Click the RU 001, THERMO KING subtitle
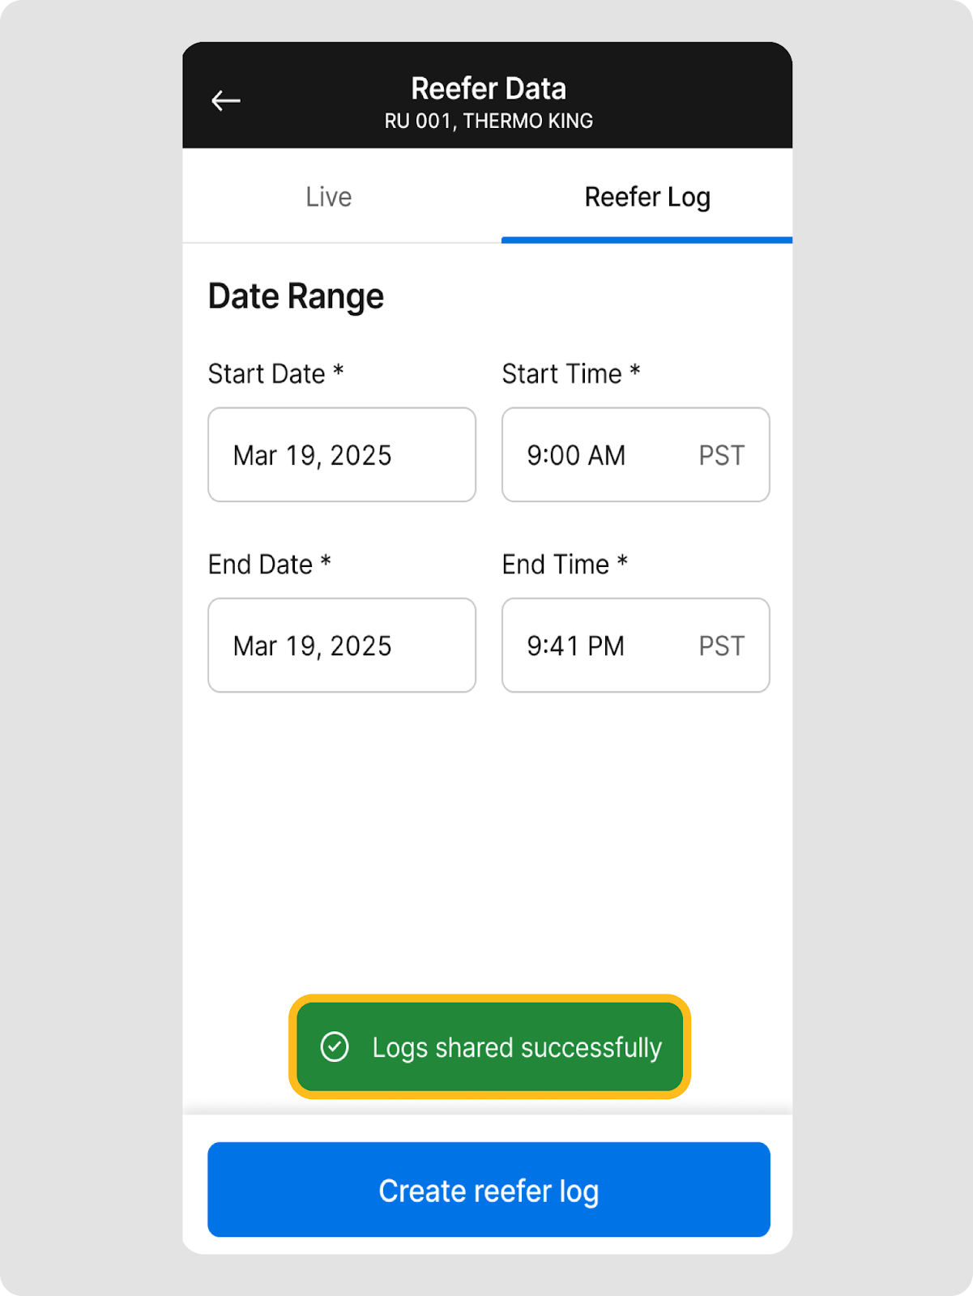Viewport: 973px width, 1296px height. (x=489, y=122)
